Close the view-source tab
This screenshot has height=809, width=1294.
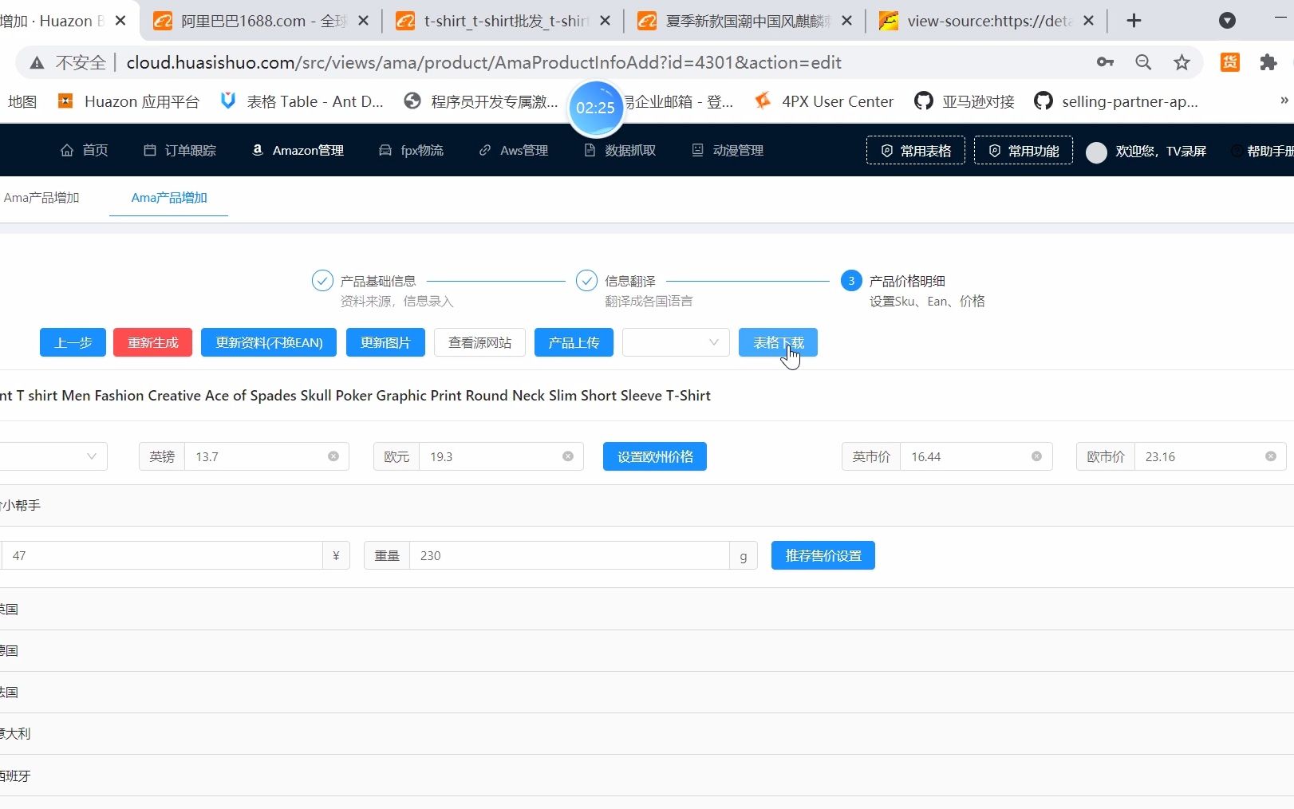pos(1089,21)
